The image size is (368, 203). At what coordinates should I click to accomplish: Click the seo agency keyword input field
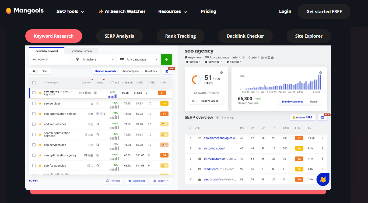[51, 59]
